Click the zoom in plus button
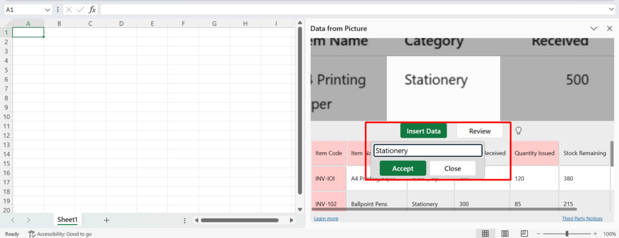 click(595, 234)
